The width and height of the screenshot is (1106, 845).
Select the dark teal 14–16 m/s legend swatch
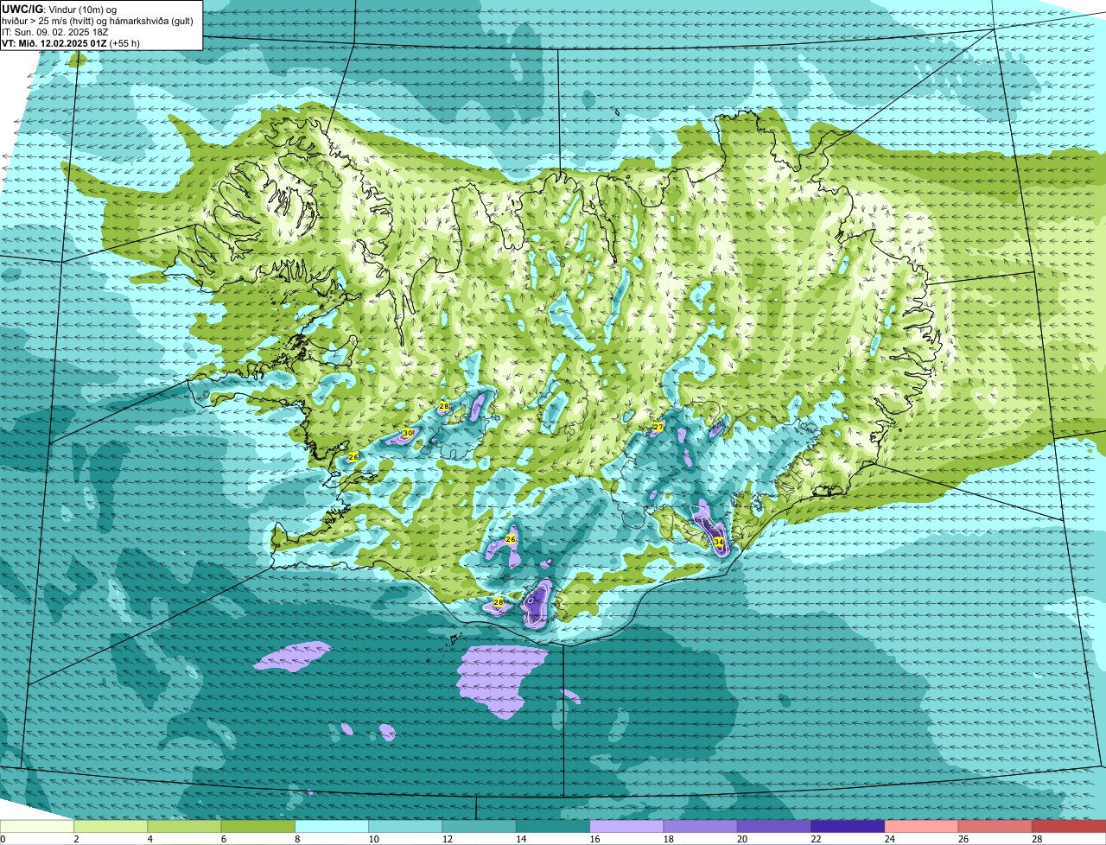553,826
